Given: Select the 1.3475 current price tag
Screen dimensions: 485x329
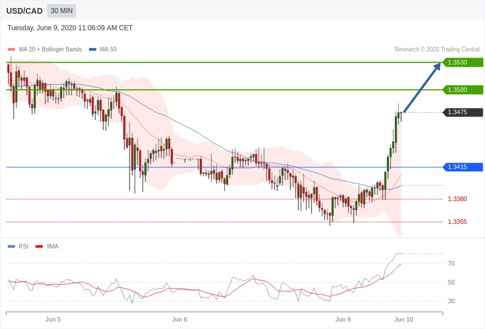Looking at the screenshot, I should tap(463, 112).
